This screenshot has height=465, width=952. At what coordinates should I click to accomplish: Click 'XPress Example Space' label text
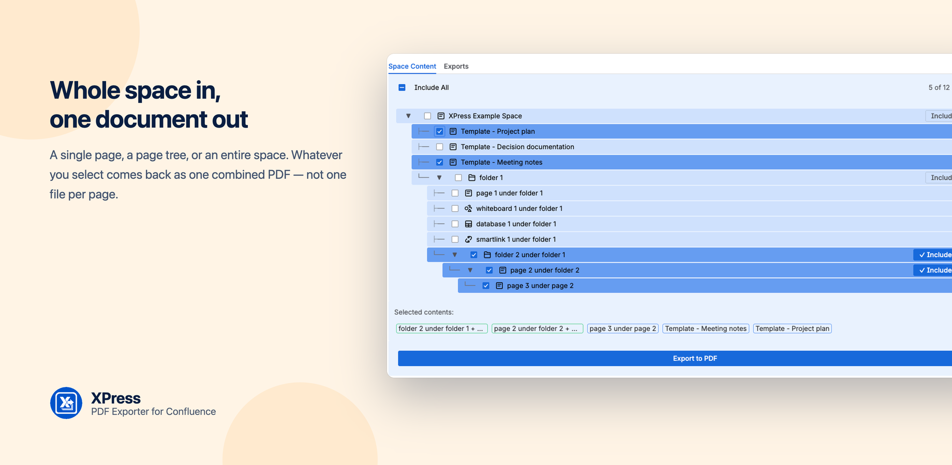(485, 116)
